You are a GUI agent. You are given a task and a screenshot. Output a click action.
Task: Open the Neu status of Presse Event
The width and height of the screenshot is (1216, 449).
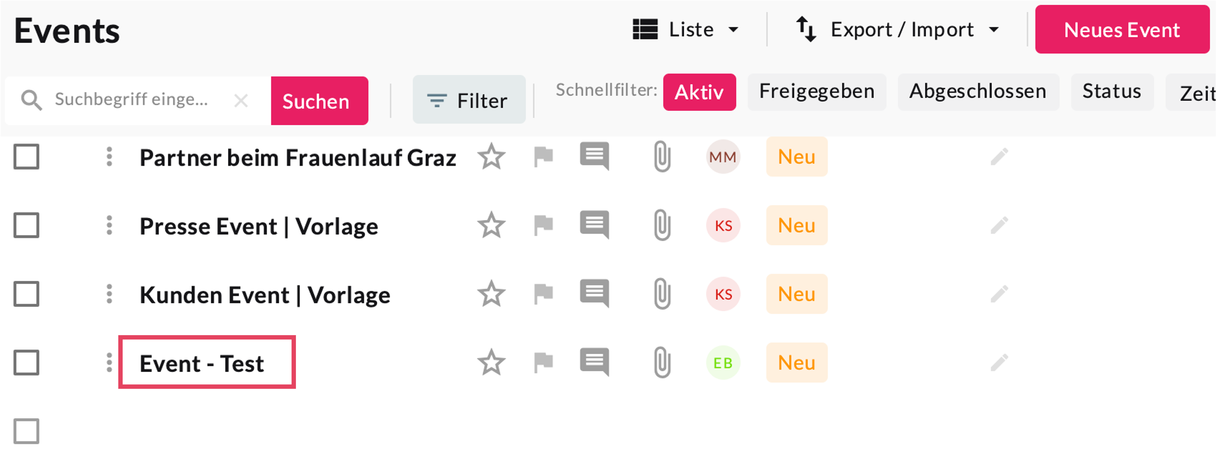(x=796, y=225)
